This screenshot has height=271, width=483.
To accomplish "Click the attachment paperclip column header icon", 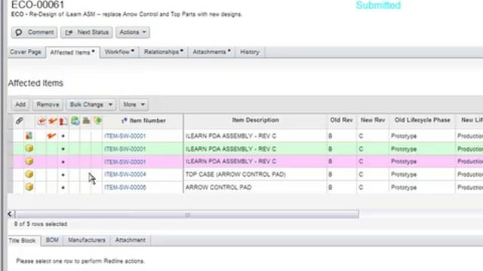I will (19, 120).
